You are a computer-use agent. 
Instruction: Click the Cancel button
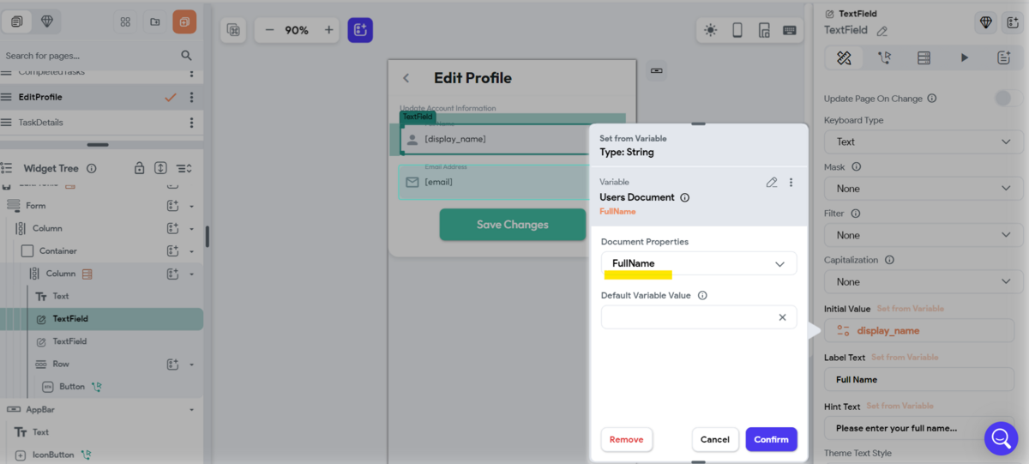point(715,439)
